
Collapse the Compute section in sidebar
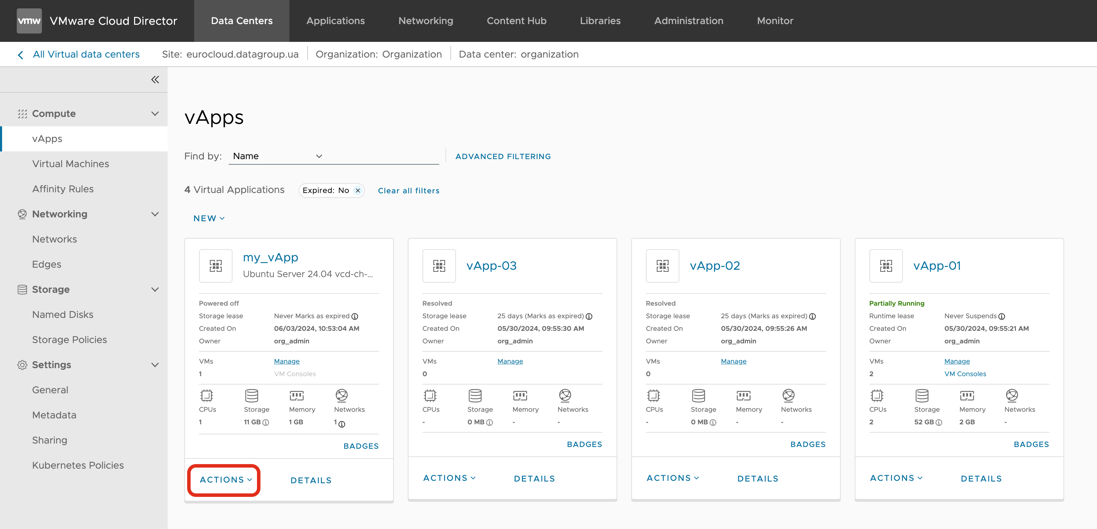(x=155, y=114)
